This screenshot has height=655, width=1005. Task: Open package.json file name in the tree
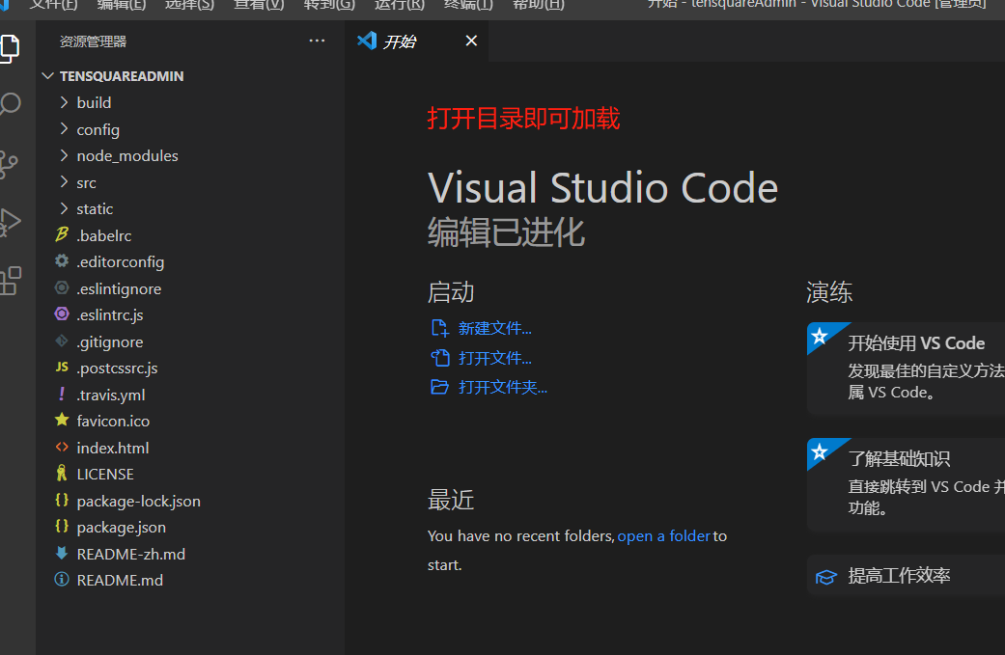(x=121, y=527)
